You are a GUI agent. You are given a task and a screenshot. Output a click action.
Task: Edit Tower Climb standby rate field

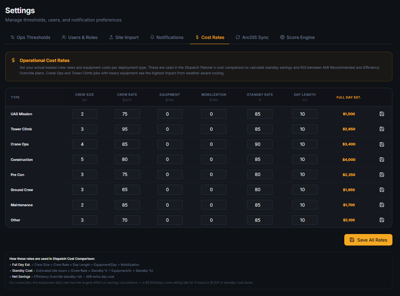tap(260, 129)
